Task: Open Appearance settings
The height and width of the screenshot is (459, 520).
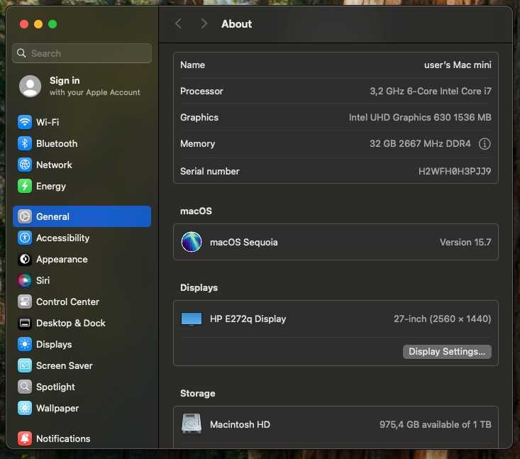Action: (x=82, y=259)
